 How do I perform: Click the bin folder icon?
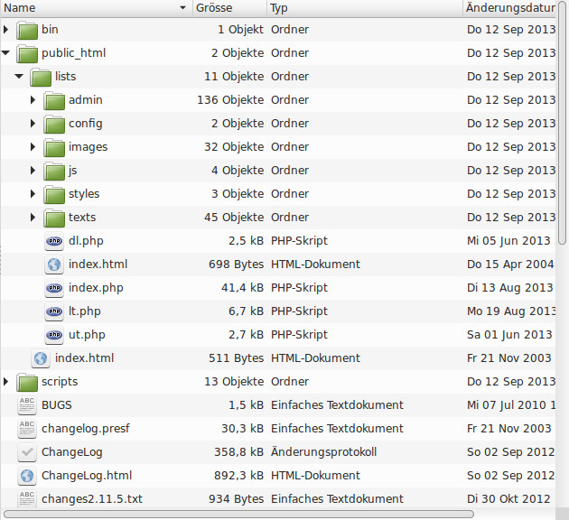click(27, 30)
